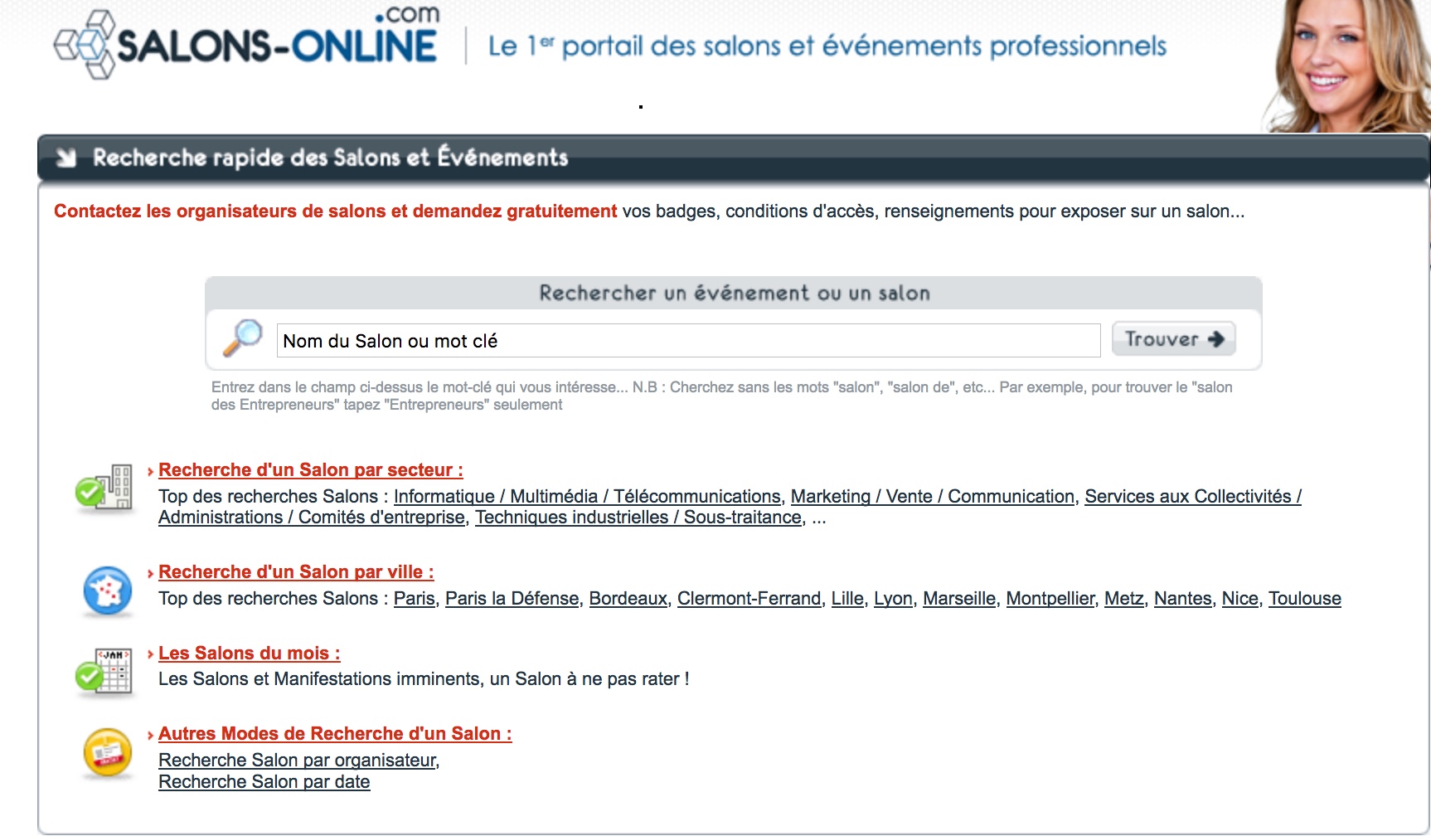
Task: Open Autres Modes de Recherche d'un Salon link
Action: [x=335, y=734]
